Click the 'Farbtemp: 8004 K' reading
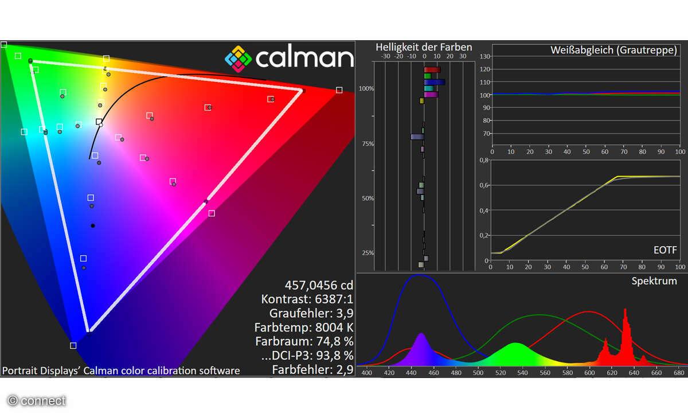 click(x=304, y=328)
